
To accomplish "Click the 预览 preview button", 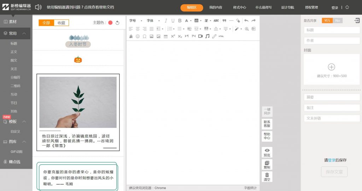I will point(267,152).
